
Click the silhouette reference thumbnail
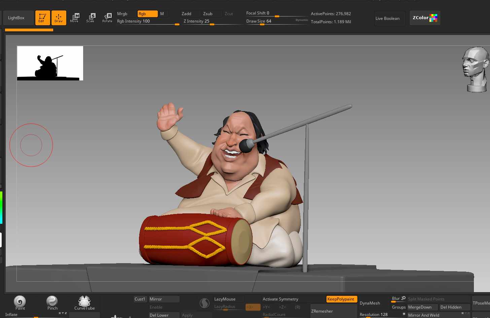pyautogui.click(x=50, y=63)
